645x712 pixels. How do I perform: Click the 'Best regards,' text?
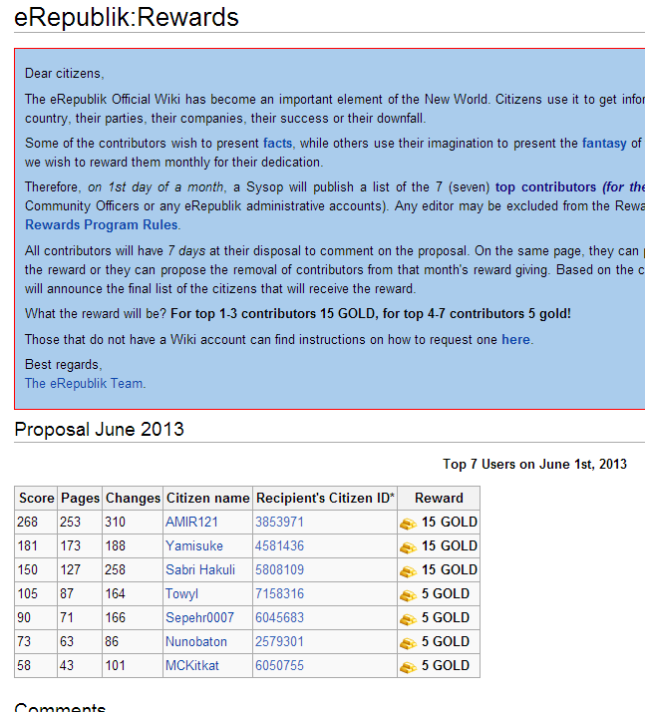coord(64,365)
